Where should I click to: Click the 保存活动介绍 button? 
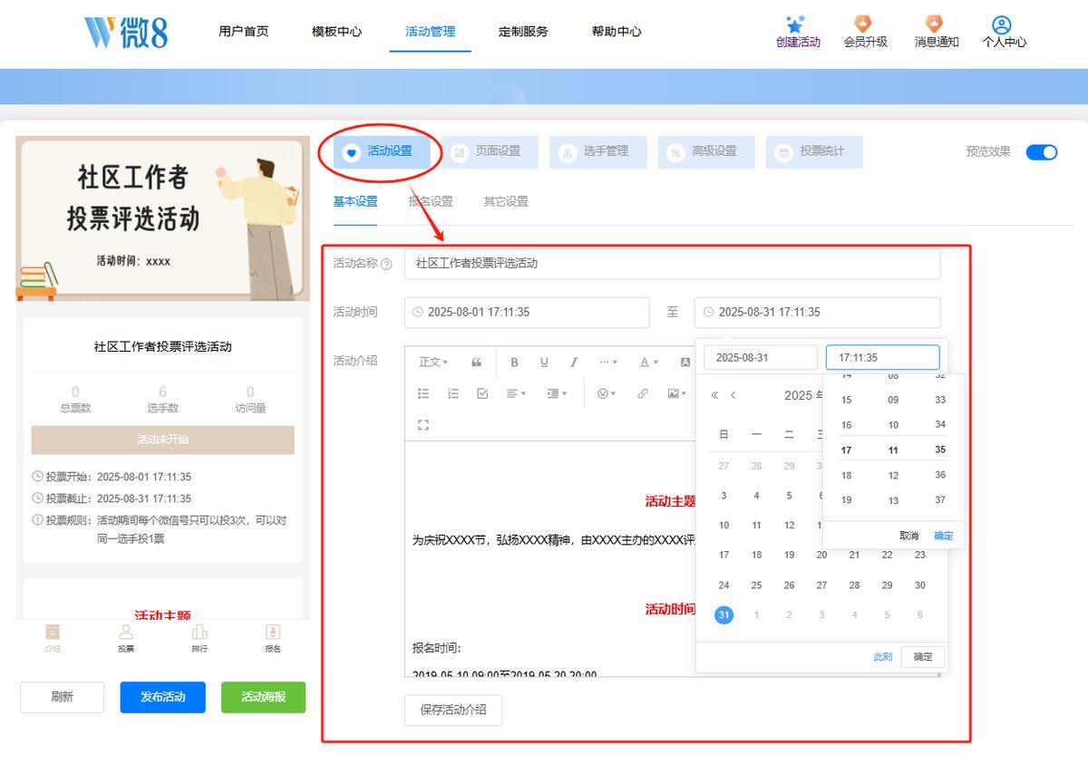453,711
